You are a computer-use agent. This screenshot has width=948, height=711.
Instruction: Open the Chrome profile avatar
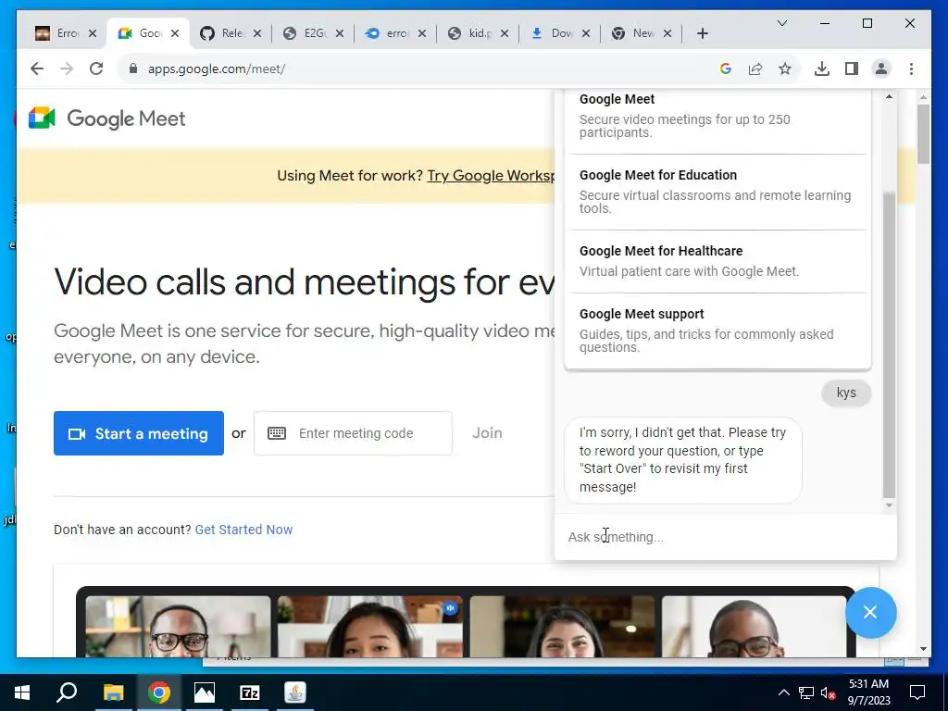[881, 69]
